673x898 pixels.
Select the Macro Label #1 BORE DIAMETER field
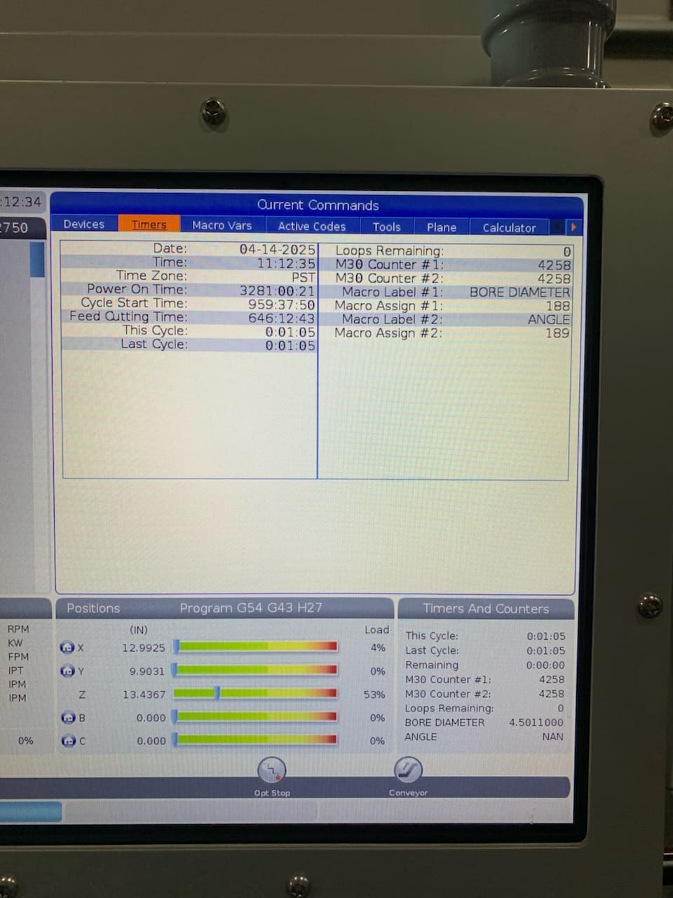pos(519,292)
